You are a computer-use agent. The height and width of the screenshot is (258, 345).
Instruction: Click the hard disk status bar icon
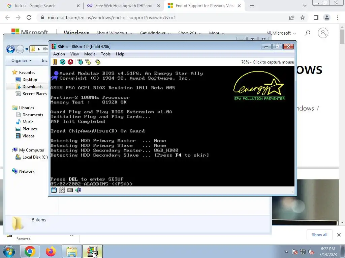coord(70,190)
